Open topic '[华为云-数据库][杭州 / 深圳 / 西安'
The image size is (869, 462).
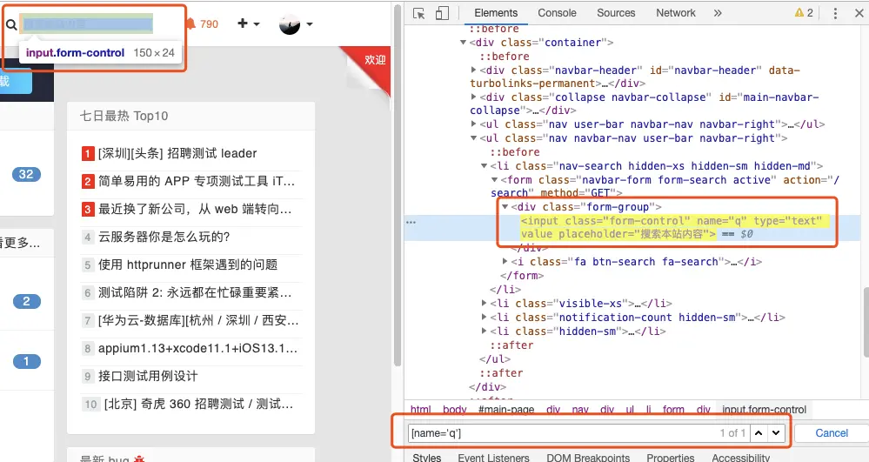(198, 320)
